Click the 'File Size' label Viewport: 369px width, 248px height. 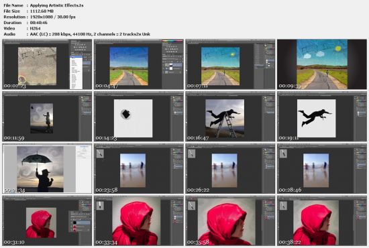pyautogui.click(x=12, y=11)
